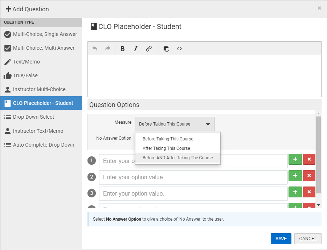Add option after option 3 with green plus
The height and width of the screenshot is (250, 327).
point(295,192)
